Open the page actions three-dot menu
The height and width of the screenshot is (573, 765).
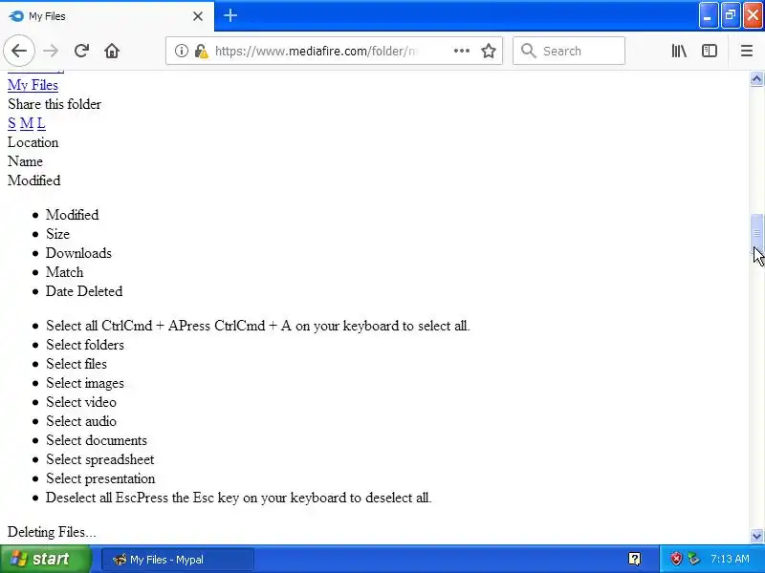coord(461,51)
